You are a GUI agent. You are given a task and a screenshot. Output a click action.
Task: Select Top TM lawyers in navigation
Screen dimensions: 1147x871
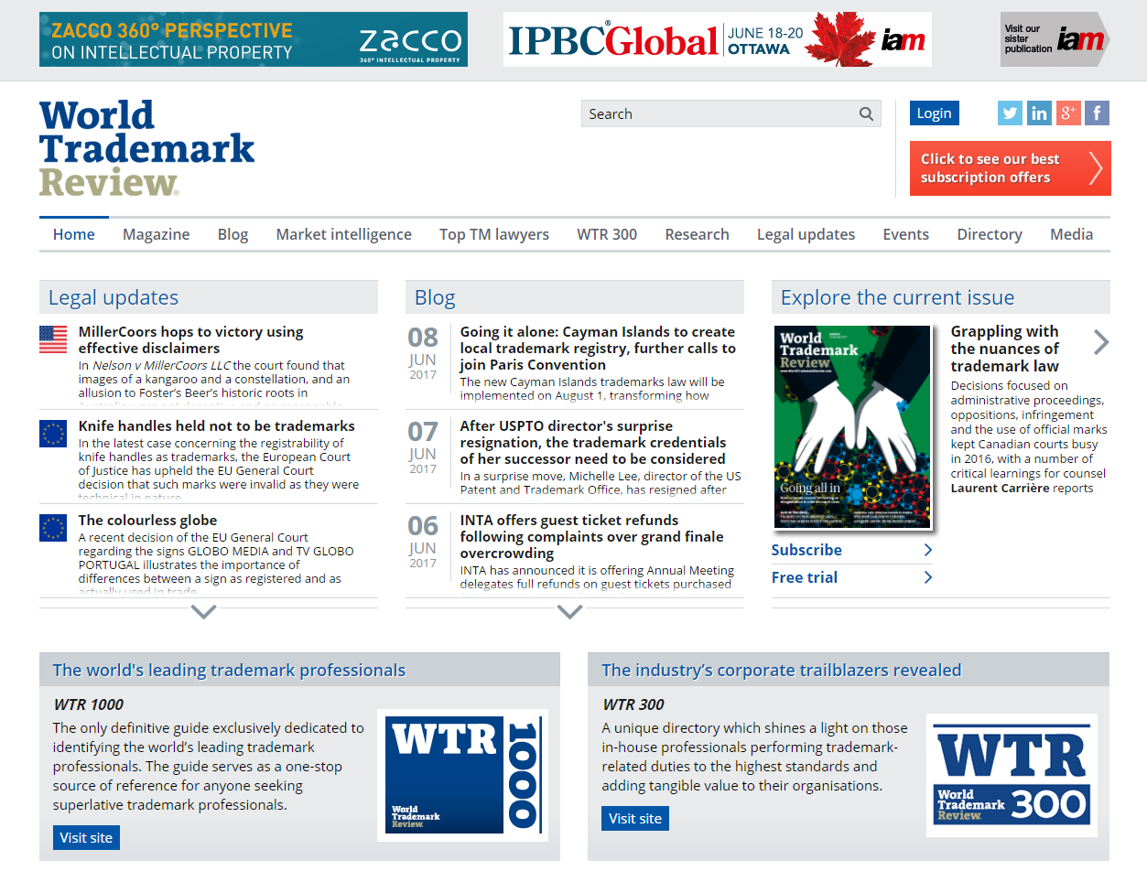click(494, 234)
